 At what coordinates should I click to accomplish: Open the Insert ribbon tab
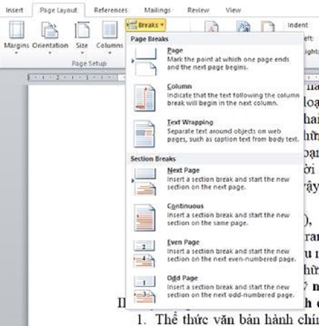14,10
